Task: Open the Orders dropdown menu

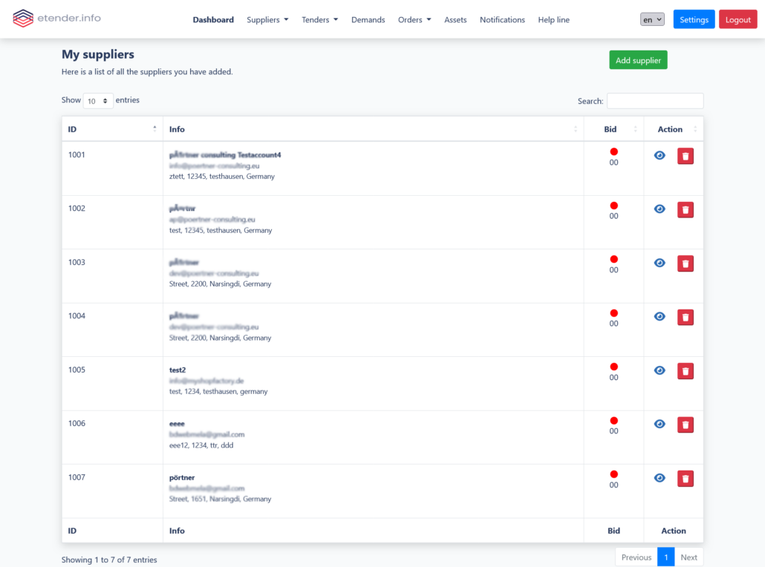Action: click(x=414, y=19)
